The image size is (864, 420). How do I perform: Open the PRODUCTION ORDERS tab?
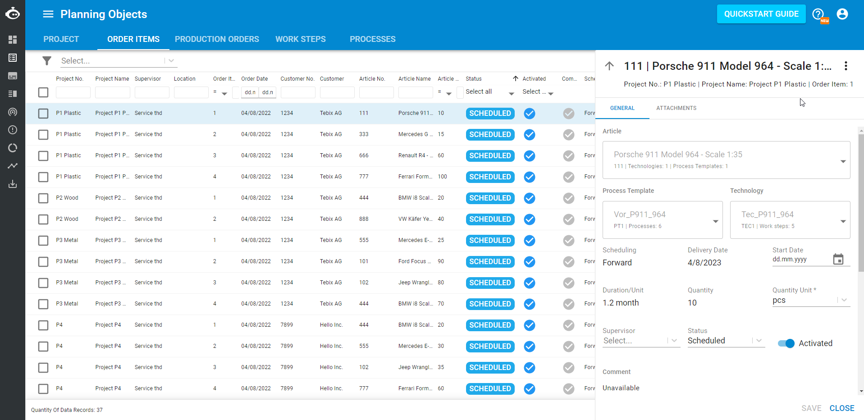217,39
